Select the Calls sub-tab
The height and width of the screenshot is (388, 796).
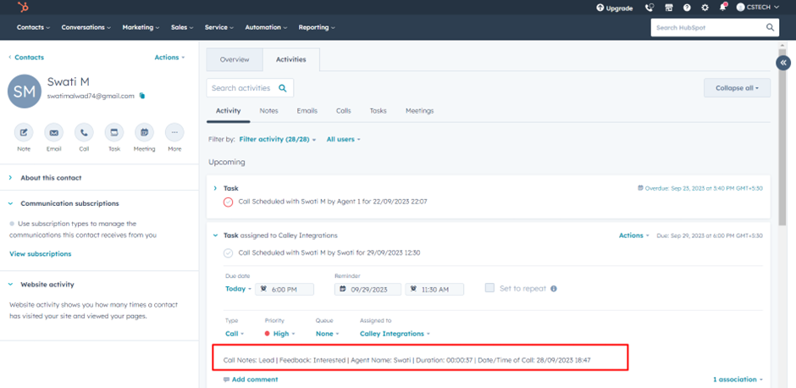pos(343,111)
